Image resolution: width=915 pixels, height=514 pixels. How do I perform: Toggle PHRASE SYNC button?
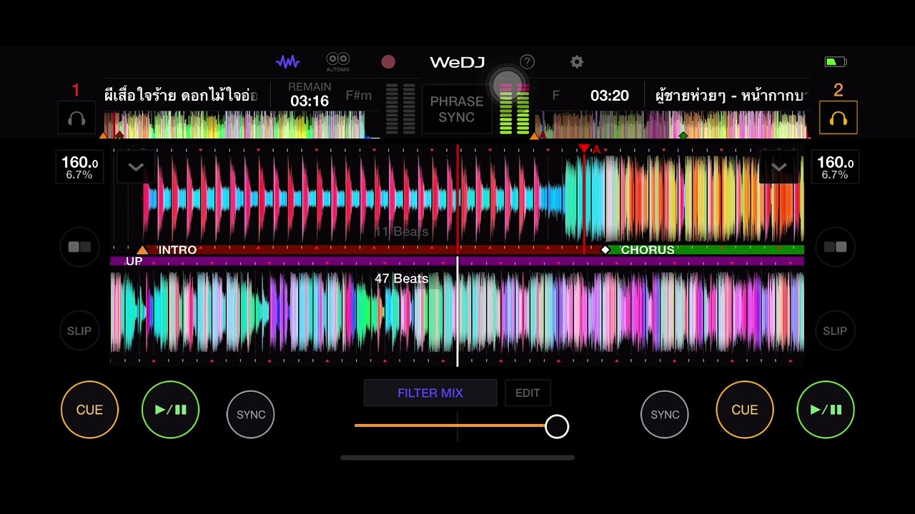pos(457,109)
